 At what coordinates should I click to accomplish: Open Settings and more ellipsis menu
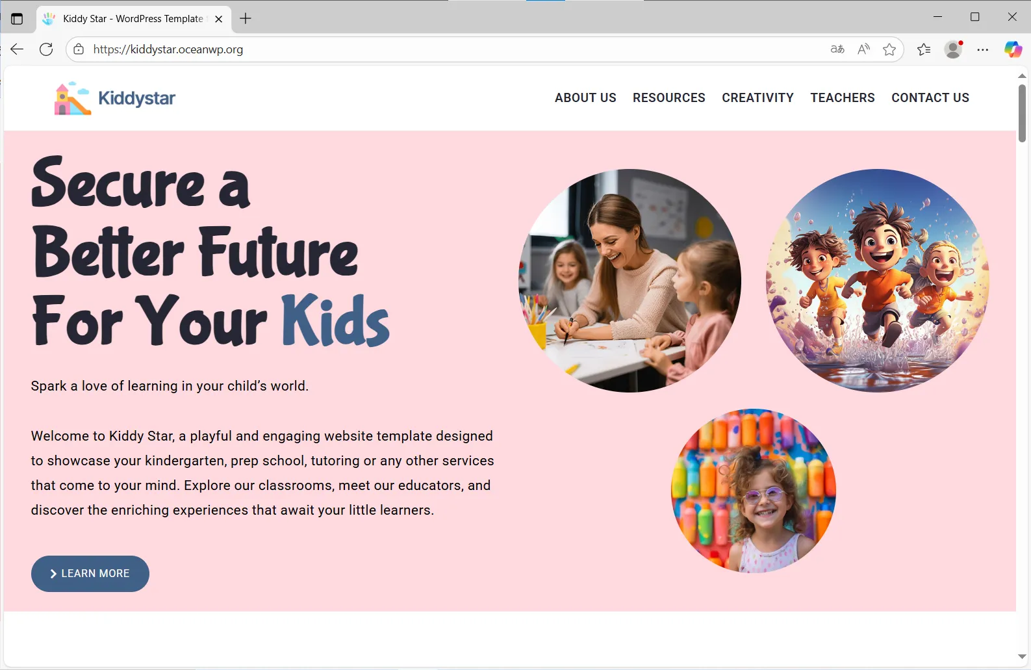coord(983,49)
